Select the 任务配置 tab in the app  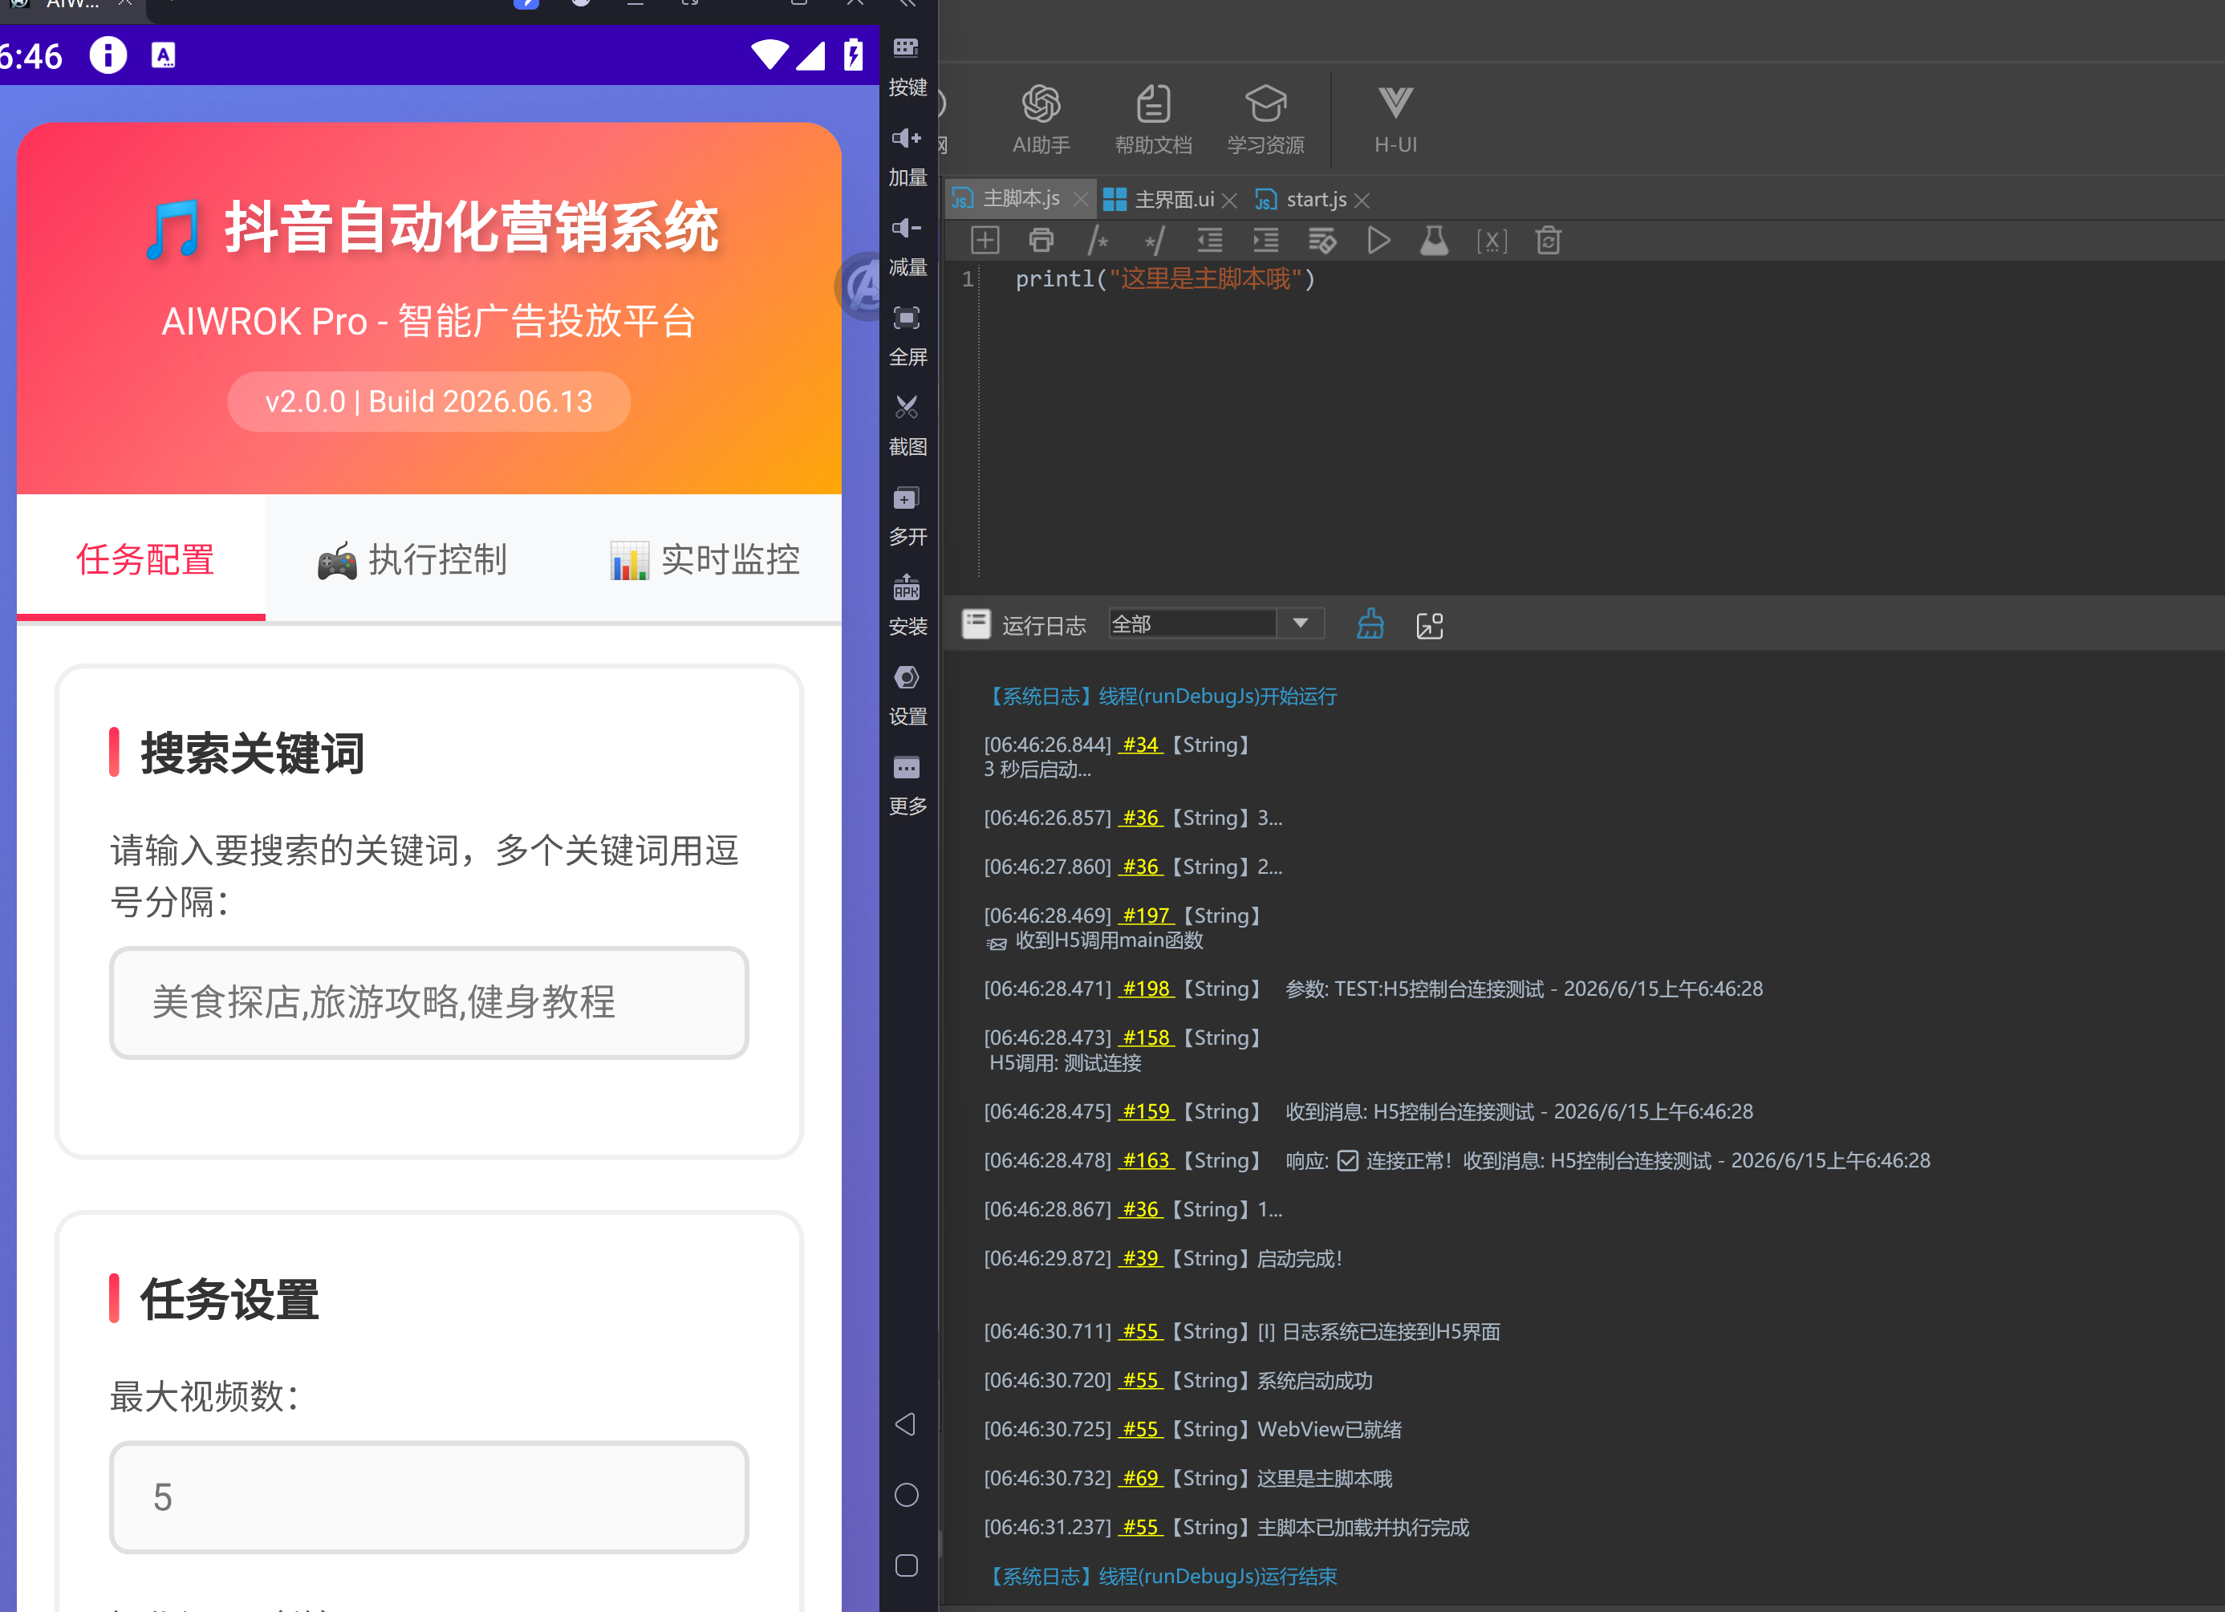(x=141, y=559)
